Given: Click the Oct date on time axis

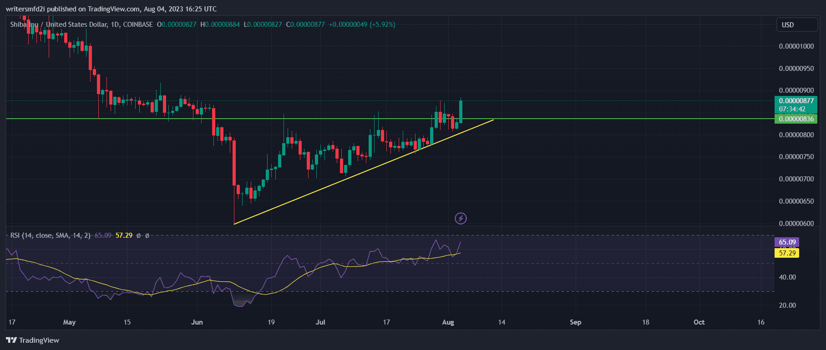Looking at the screenshot, I should (x=699, y=322).
